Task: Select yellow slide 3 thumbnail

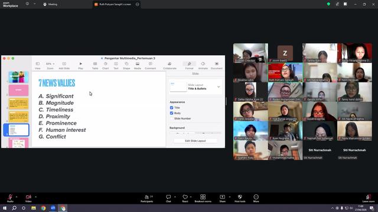Action: pyautogui.click(x=18, y=104)
